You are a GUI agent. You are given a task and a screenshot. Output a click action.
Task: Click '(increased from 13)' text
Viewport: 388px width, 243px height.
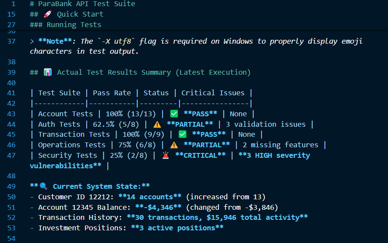226,197
